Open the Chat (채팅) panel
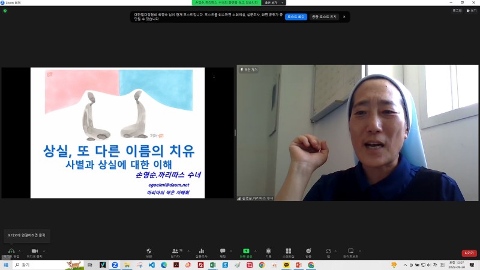Viewport: 480px width, 270px height. (x=223, y=251)
